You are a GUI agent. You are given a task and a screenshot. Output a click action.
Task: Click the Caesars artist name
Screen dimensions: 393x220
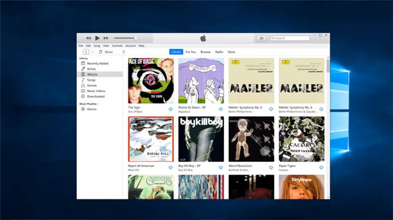click(284, 170)
